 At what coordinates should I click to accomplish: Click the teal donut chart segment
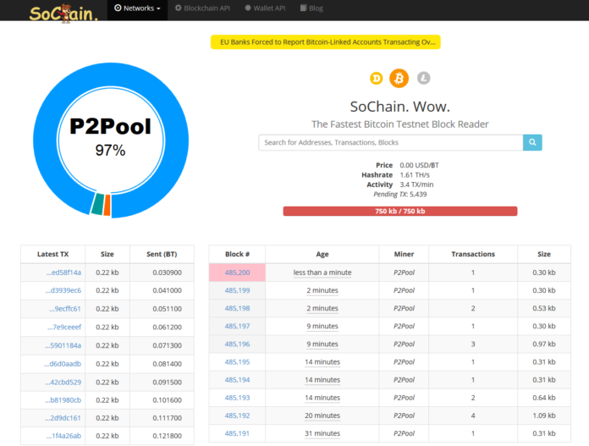[97, 204]
